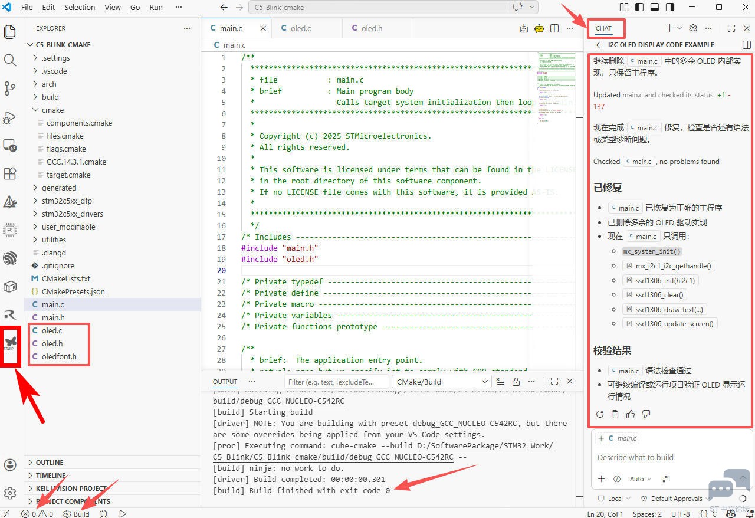755x518 pixels.
Task: Switch to the oled.c editor tab
Action: [301, 28]
